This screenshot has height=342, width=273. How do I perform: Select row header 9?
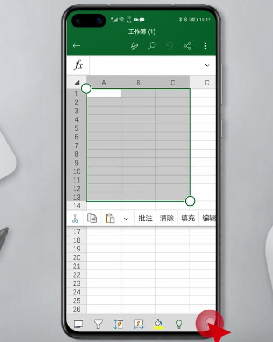(77, 162)
